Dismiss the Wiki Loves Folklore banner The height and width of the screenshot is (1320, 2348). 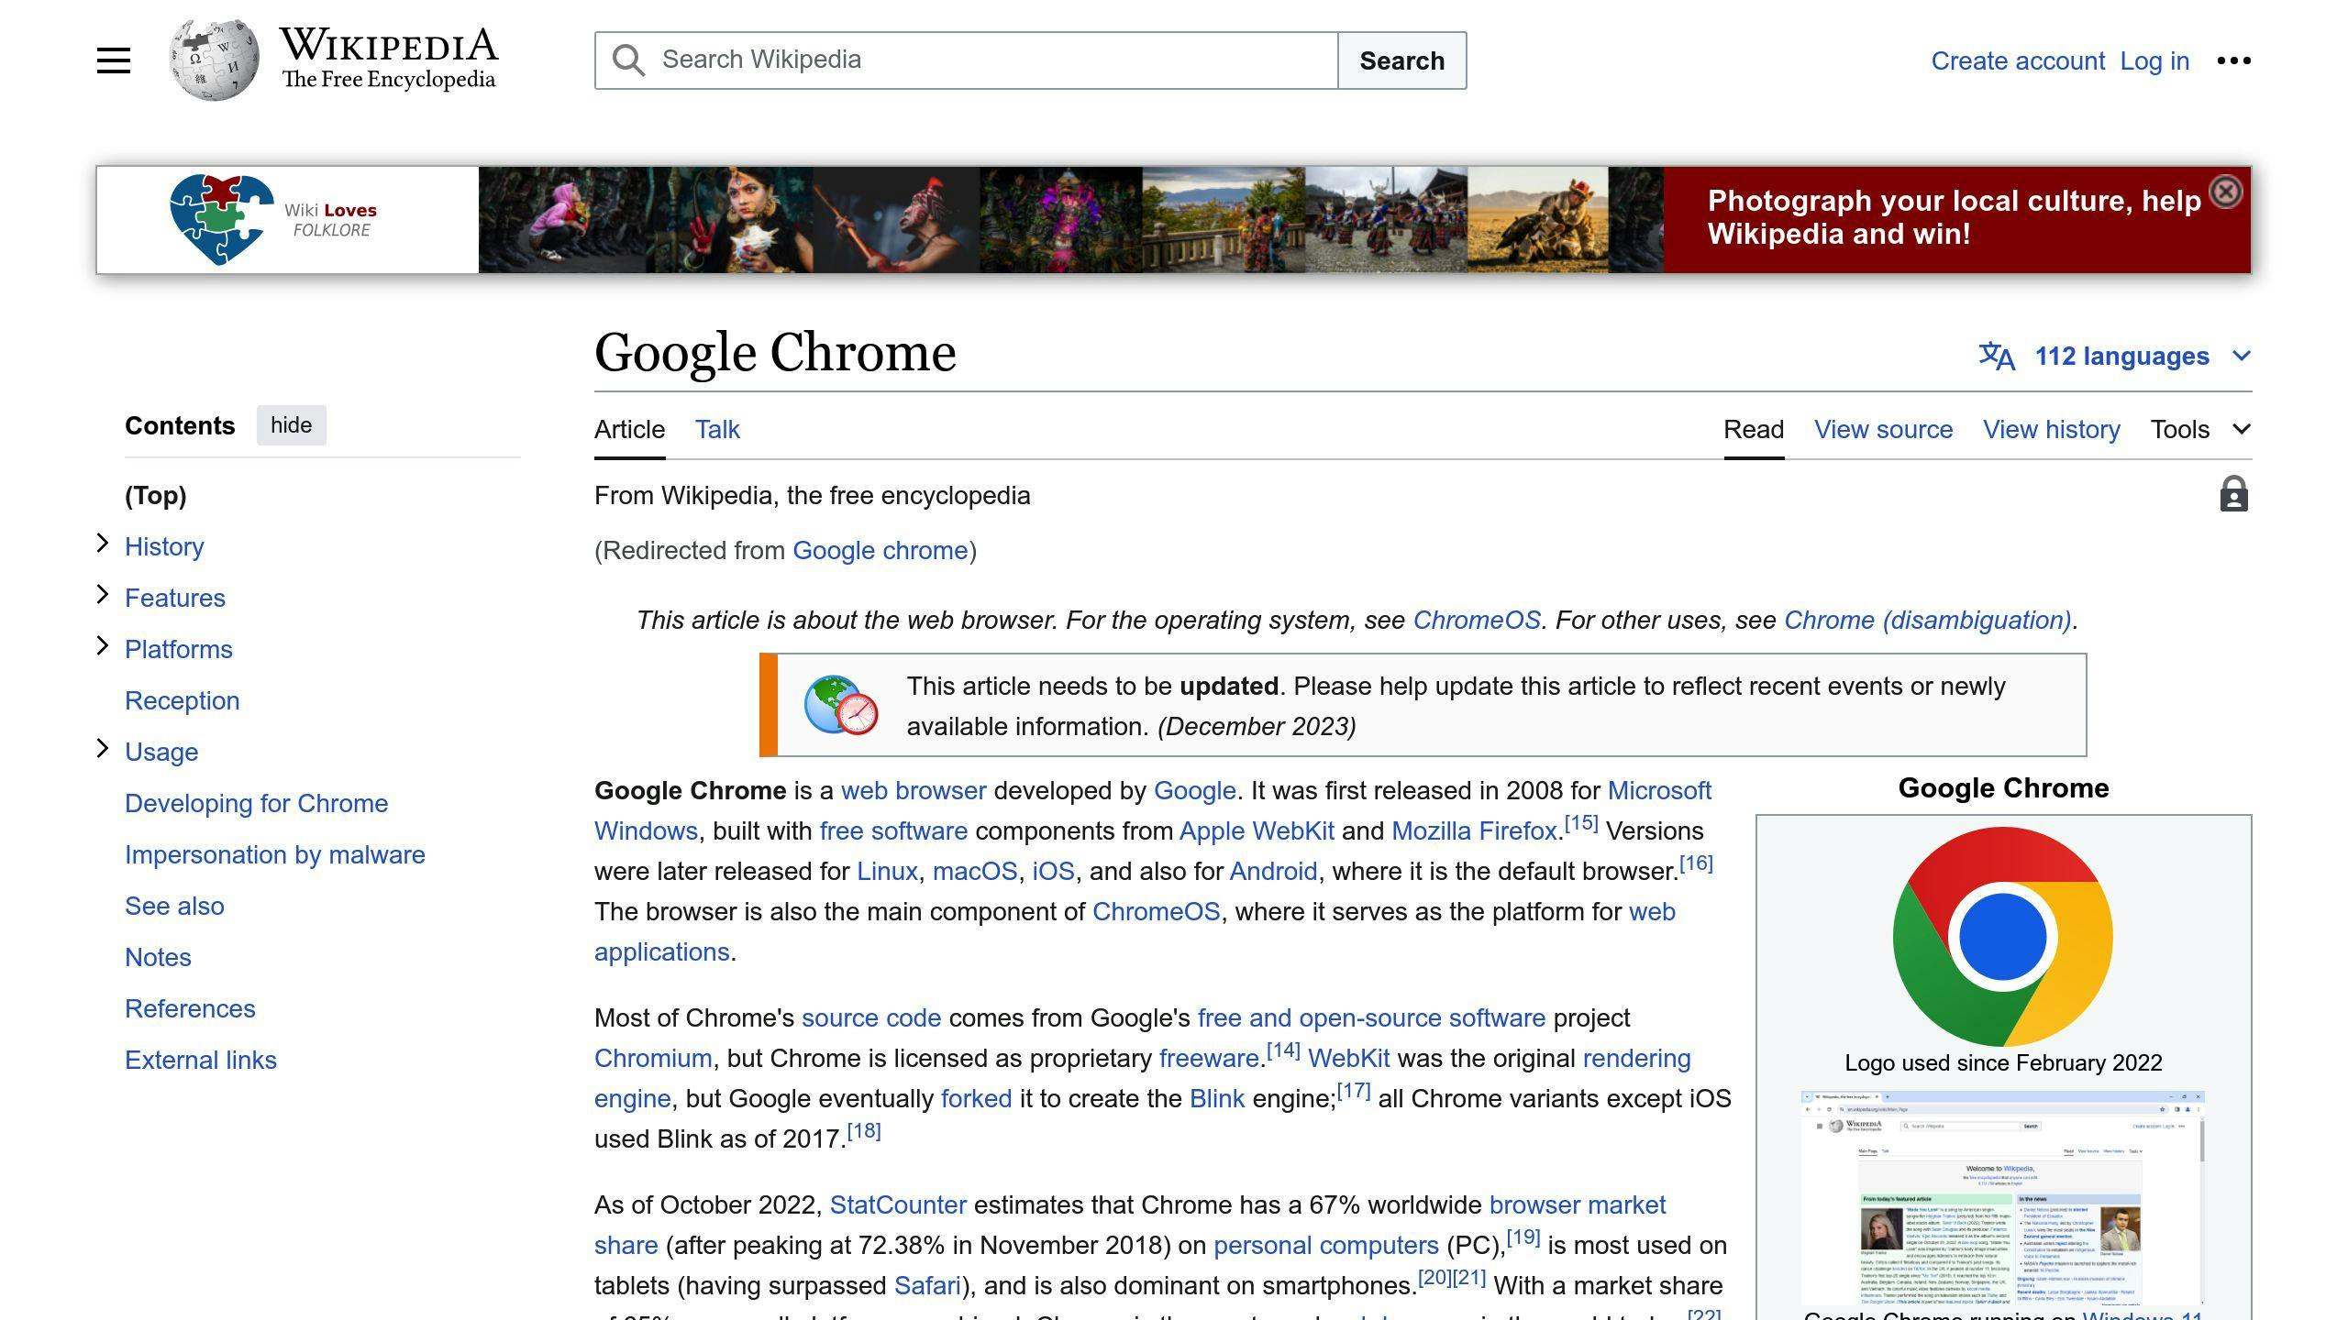2226,190
